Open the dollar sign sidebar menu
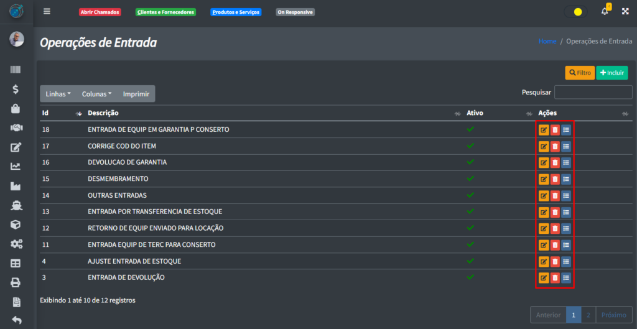Screen dimensions: 637x329 click(16, 89)
